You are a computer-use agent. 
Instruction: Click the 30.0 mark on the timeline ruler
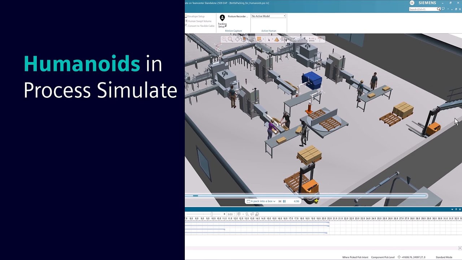click(x=434, y=218)
